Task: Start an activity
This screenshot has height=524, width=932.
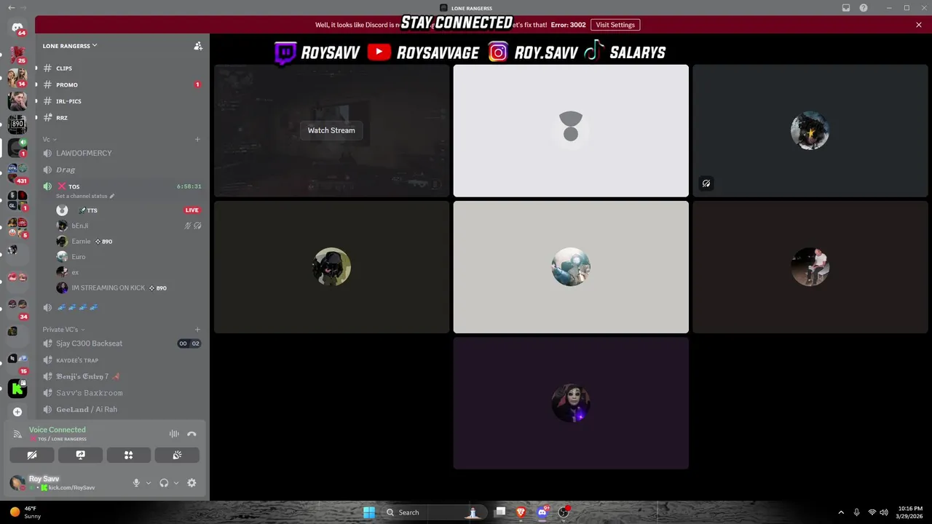Action: click(x=129, y=455)
